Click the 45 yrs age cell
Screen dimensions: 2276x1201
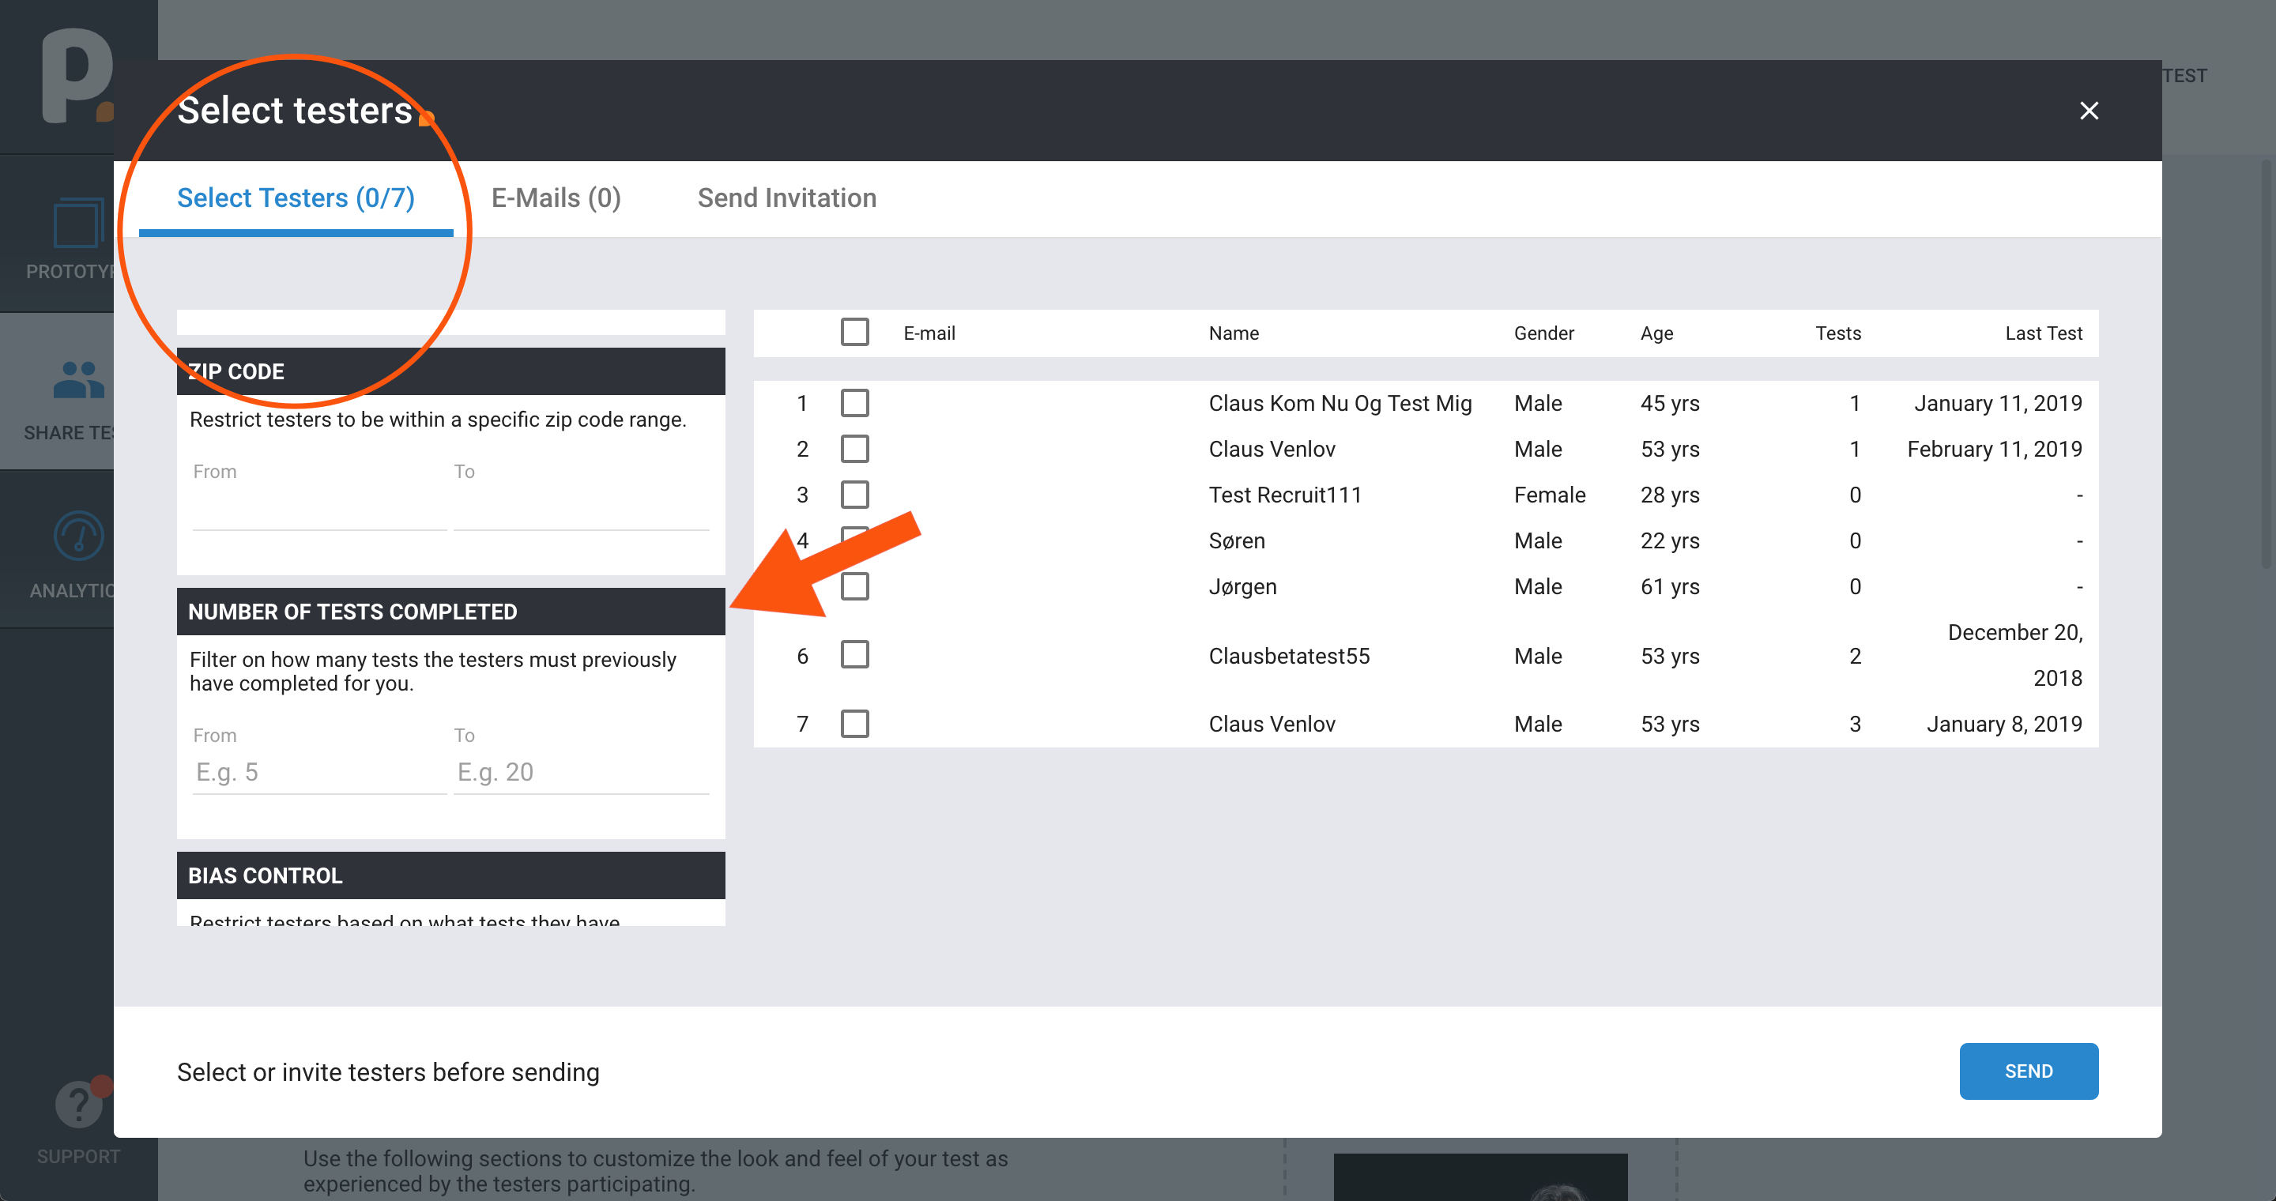(x=1670, y=404)
